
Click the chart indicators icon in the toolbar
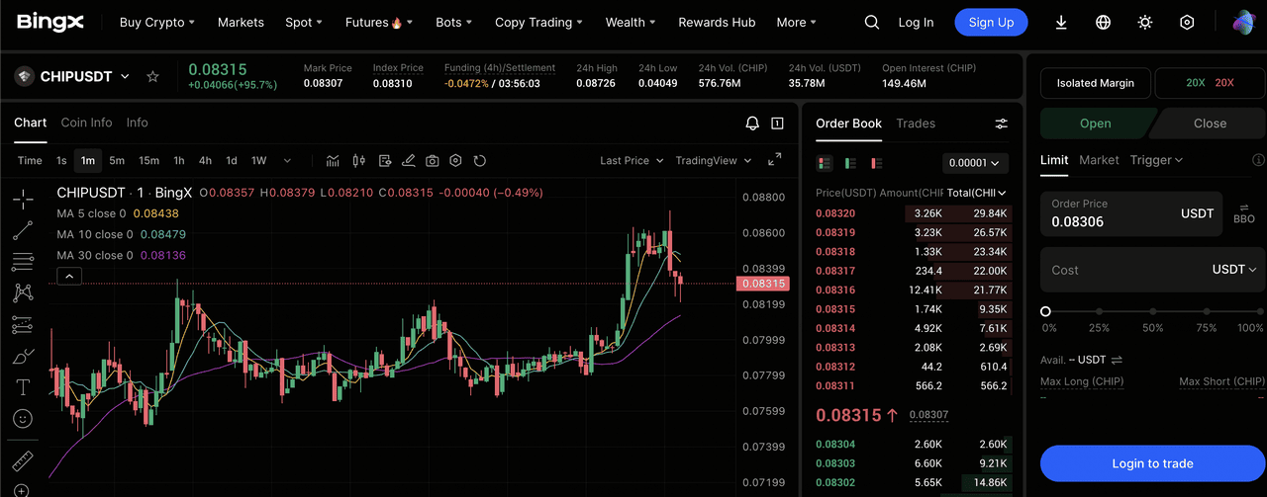point(333,160)
